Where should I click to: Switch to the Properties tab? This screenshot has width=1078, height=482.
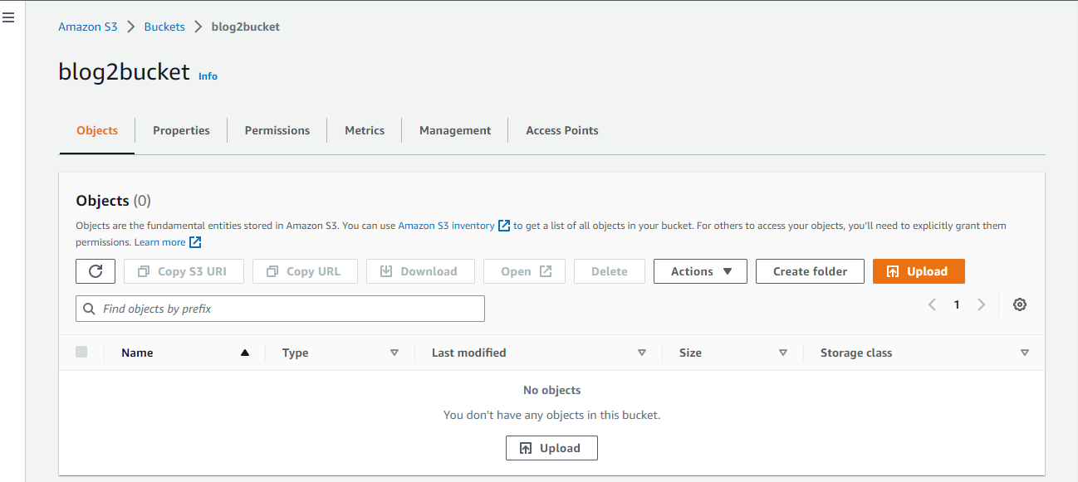[181, 130]
